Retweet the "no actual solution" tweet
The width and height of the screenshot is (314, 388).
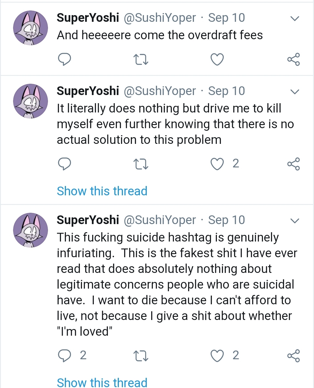coord(141,164)
